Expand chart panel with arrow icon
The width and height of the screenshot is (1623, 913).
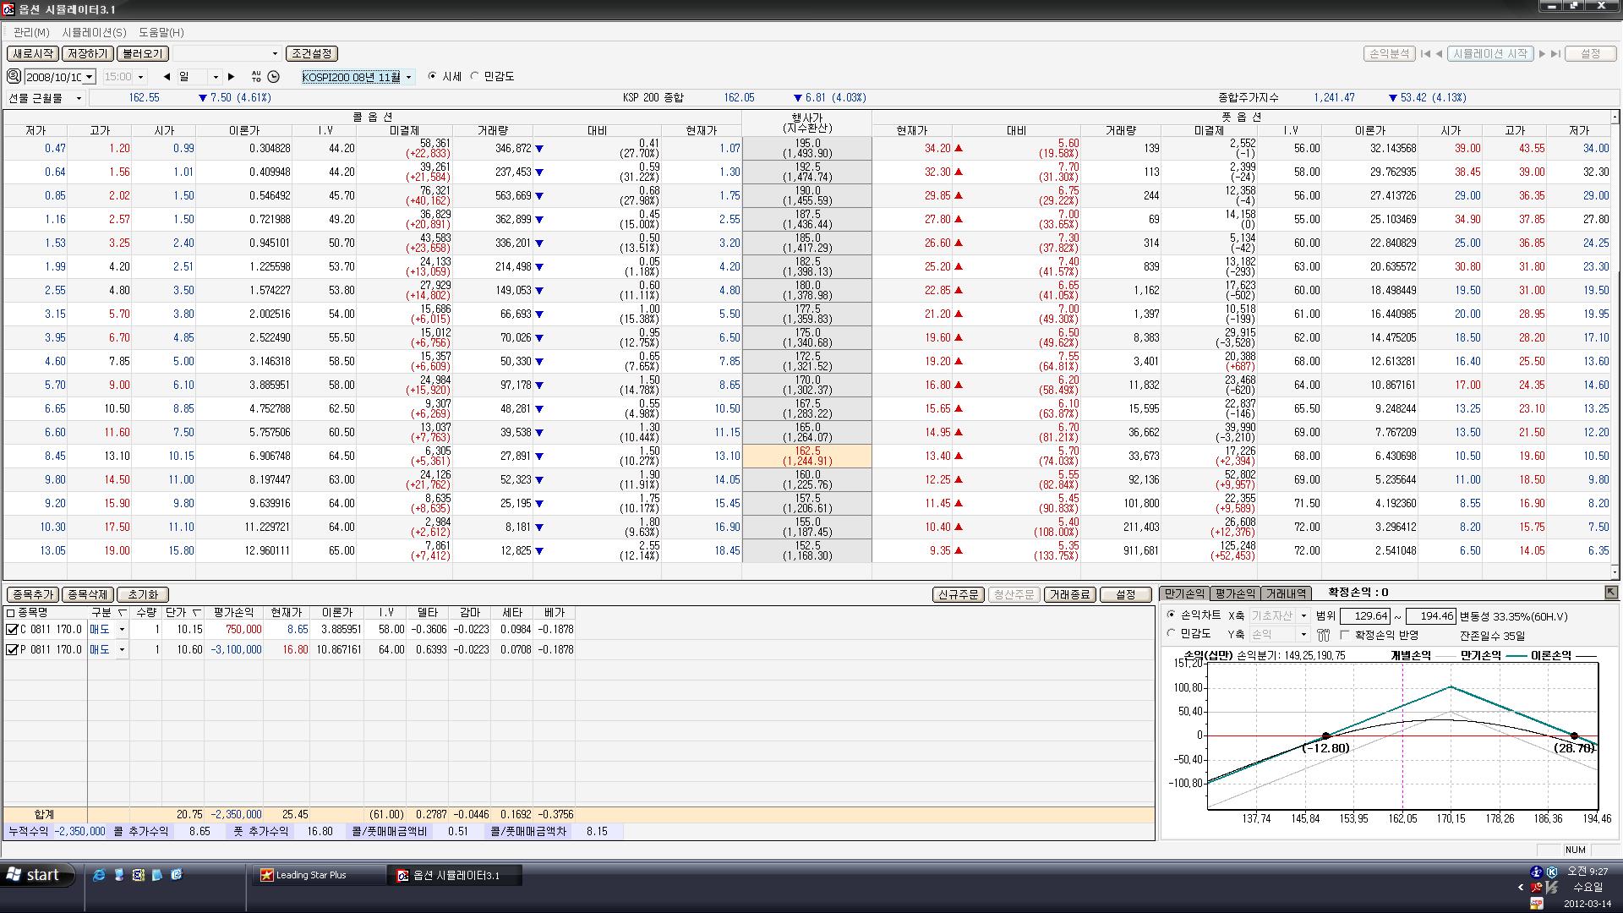point(1610,593)
